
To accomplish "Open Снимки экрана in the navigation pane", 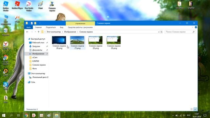I will 39,65.
